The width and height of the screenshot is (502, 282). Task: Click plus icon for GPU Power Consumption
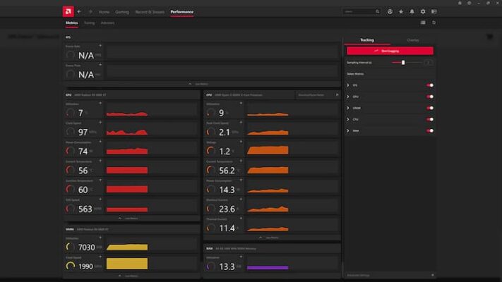tap(100, 142)
